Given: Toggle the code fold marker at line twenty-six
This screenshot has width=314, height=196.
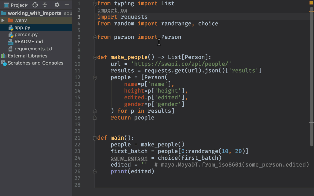Looking at the screenshot, I should pos(95,171).
